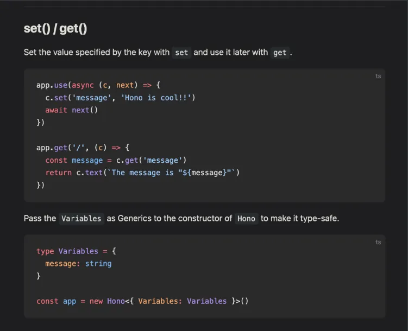Click the "as Generics to the constructor" text

[169, 219]
